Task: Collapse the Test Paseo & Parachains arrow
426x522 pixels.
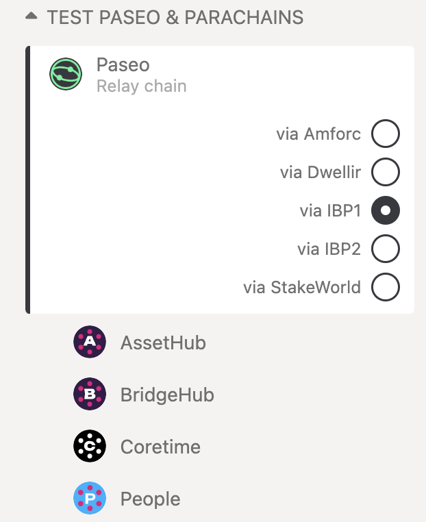Action: point(32,16)
